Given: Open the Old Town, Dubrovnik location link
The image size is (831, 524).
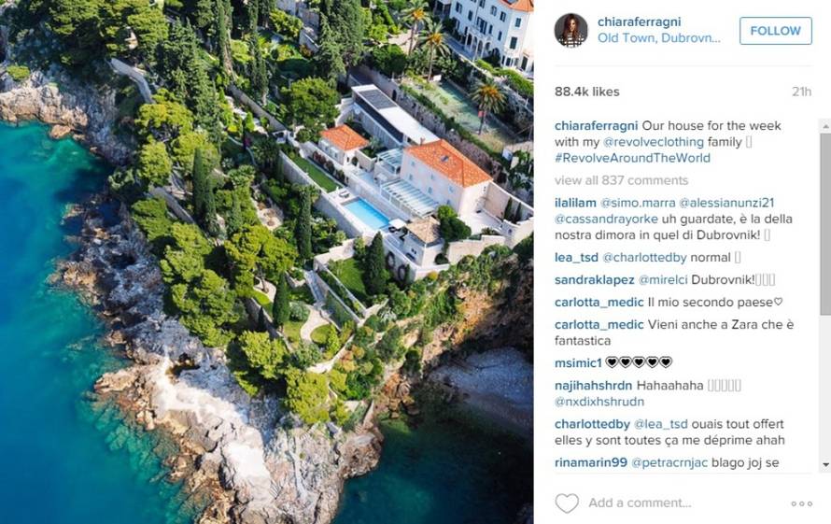Looking at the screenshot, I should click(x=659, y=38).
